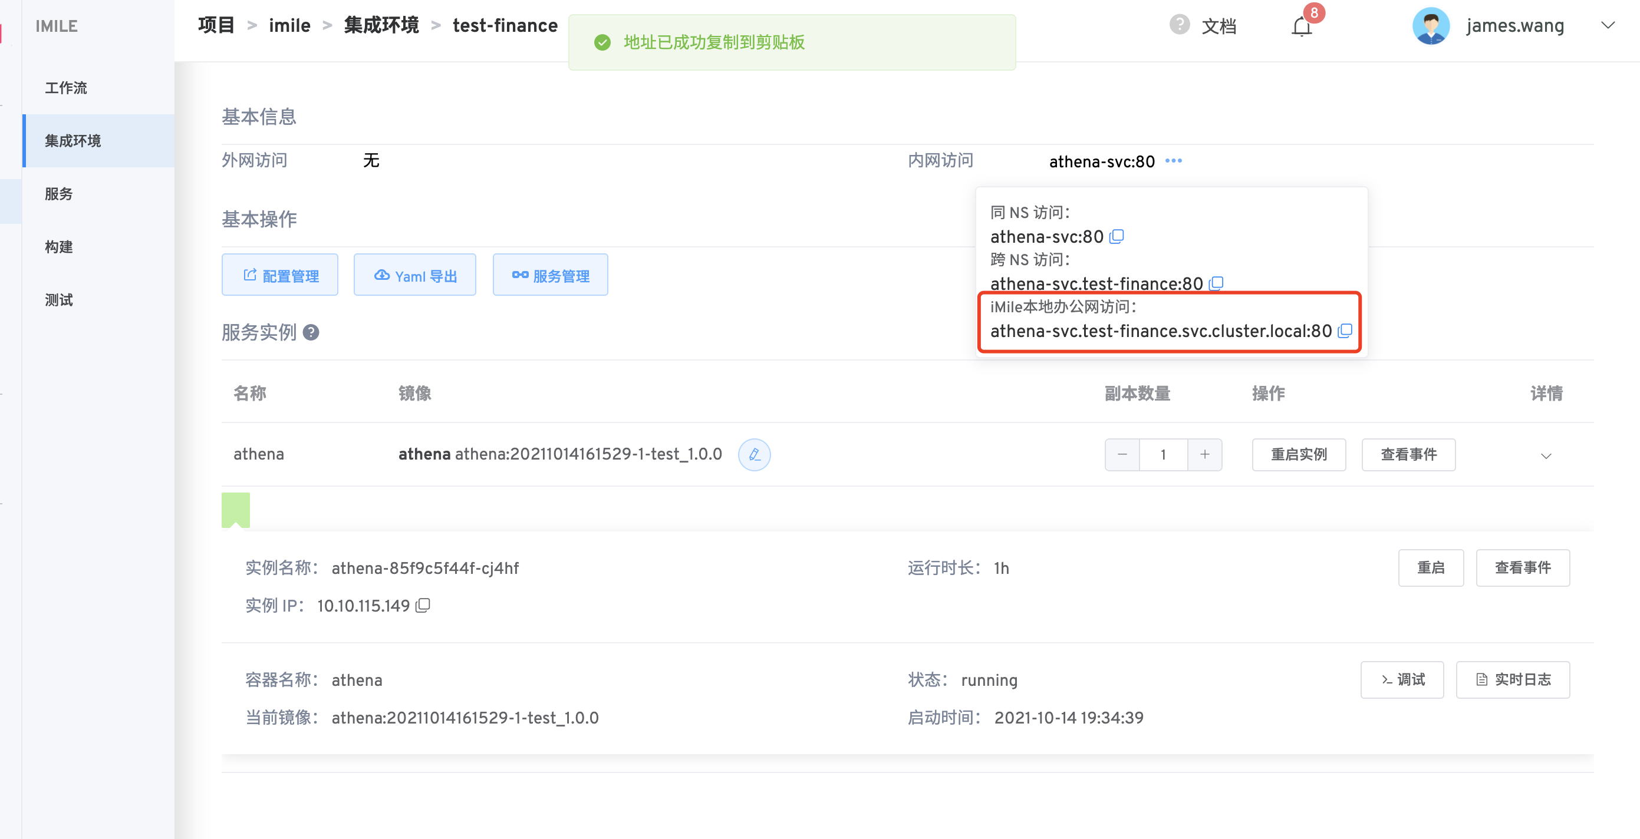Click the three-dot icon beside athena-svc:80

[1173, 161]
